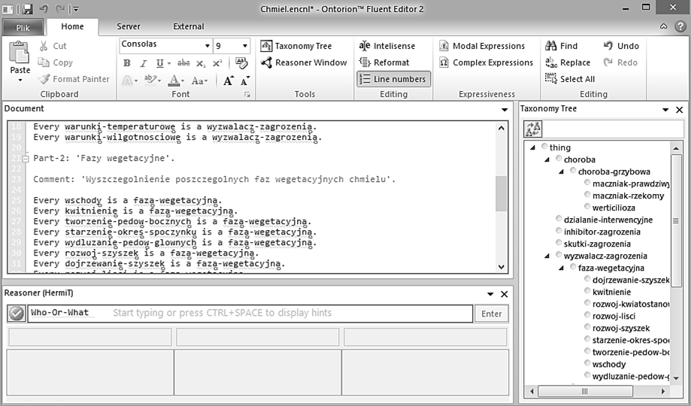The height and width of the screenshot is (406, 691).
Task: Click the Replace button
Action: pos(568,62)
